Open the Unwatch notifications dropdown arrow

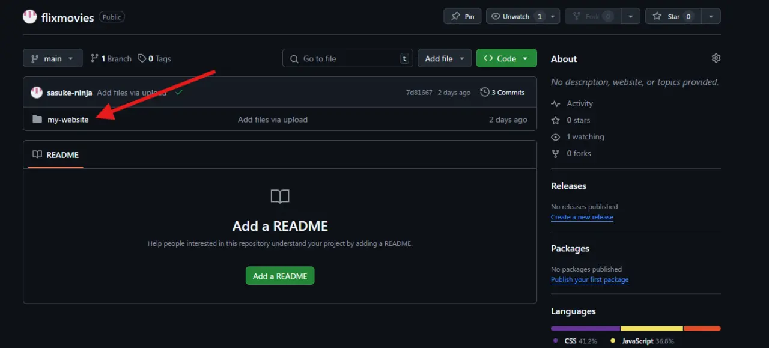click(x=553, y=16)
